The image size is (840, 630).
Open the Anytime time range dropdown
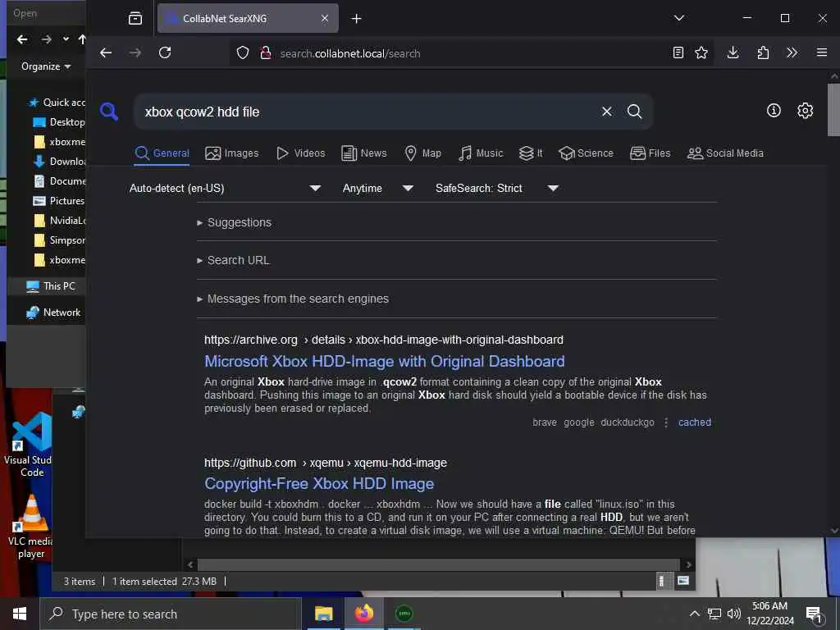(377, 188)
